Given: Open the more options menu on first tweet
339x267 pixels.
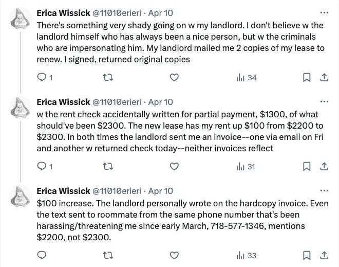Looking at the screenshot, I should click(x=324, y=12).
